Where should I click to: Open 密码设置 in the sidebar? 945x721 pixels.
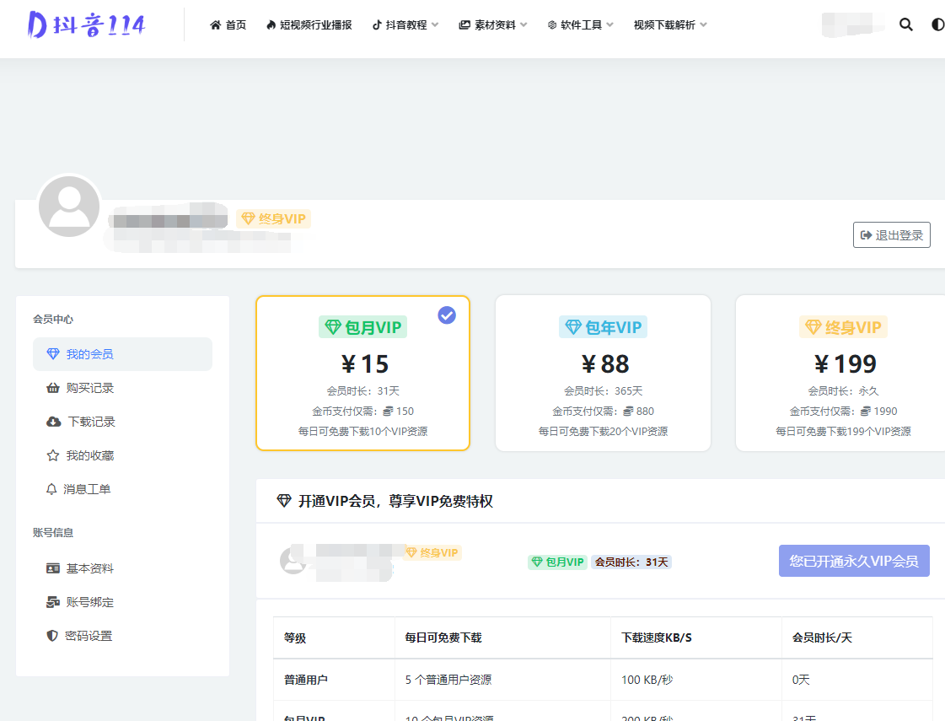pyautogui.click(x=122, y=636)
